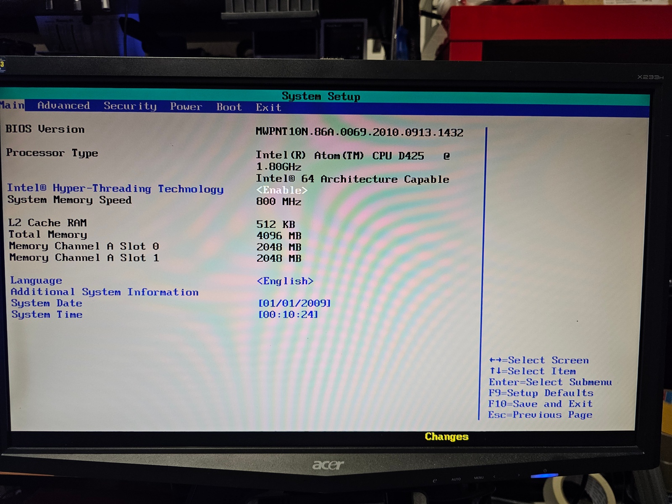Click F9=Setup Defaults help hint
This screenshot has width=672, height=504.
(541, 393)
